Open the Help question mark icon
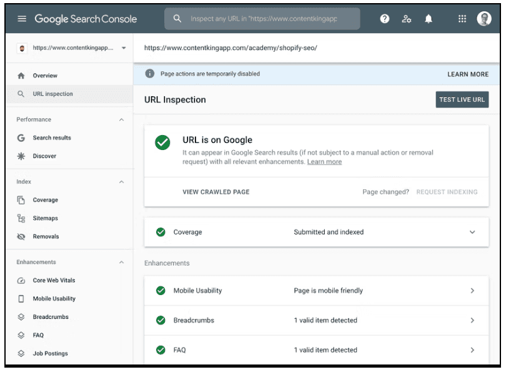Viewport: 506px width, 372px height. pyautogui.click(x=384, y=19)
